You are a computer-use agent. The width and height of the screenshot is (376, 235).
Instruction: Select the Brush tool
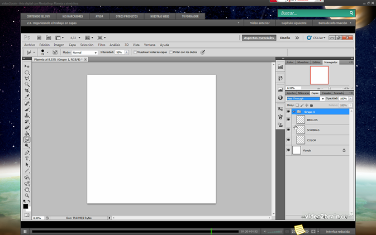coord(27,109)
